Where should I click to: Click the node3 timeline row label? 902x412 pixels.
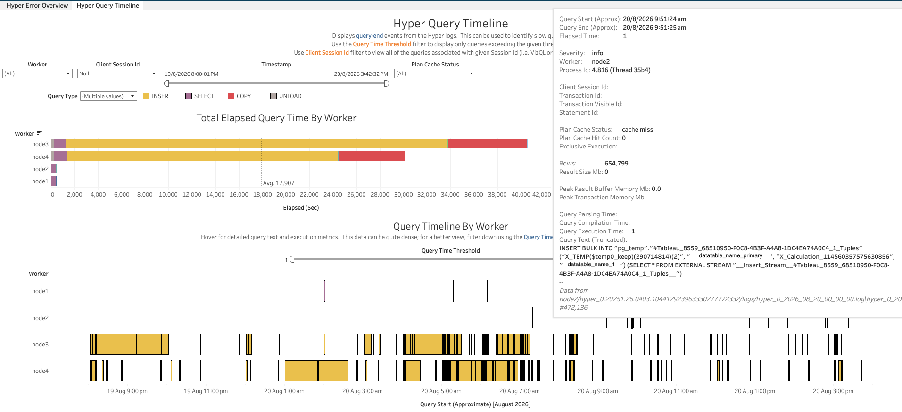click(40, 345)
